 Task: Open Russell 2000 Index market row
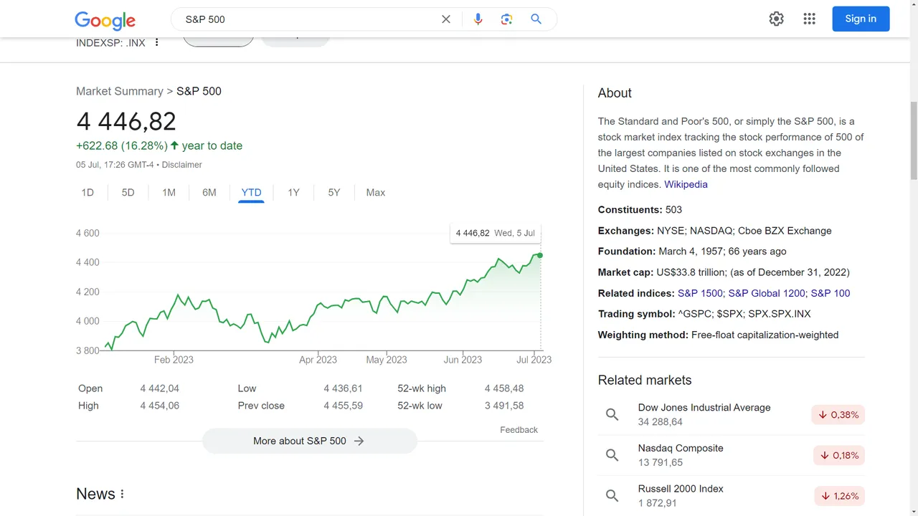(732, 496)
